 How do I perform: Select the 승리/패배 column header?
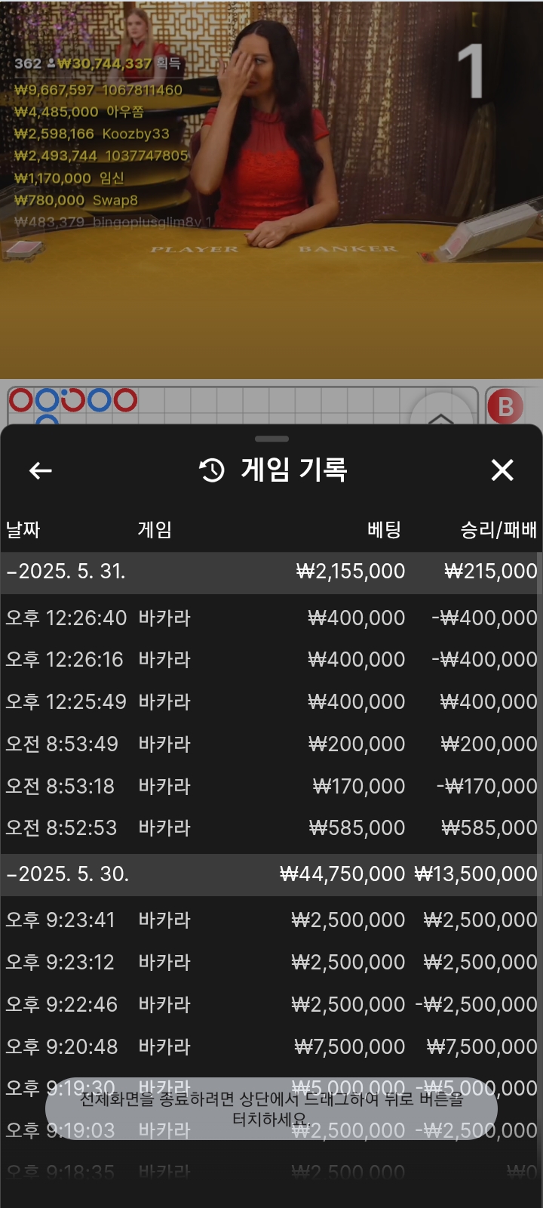pyautogui.click(x=499, y=529)
